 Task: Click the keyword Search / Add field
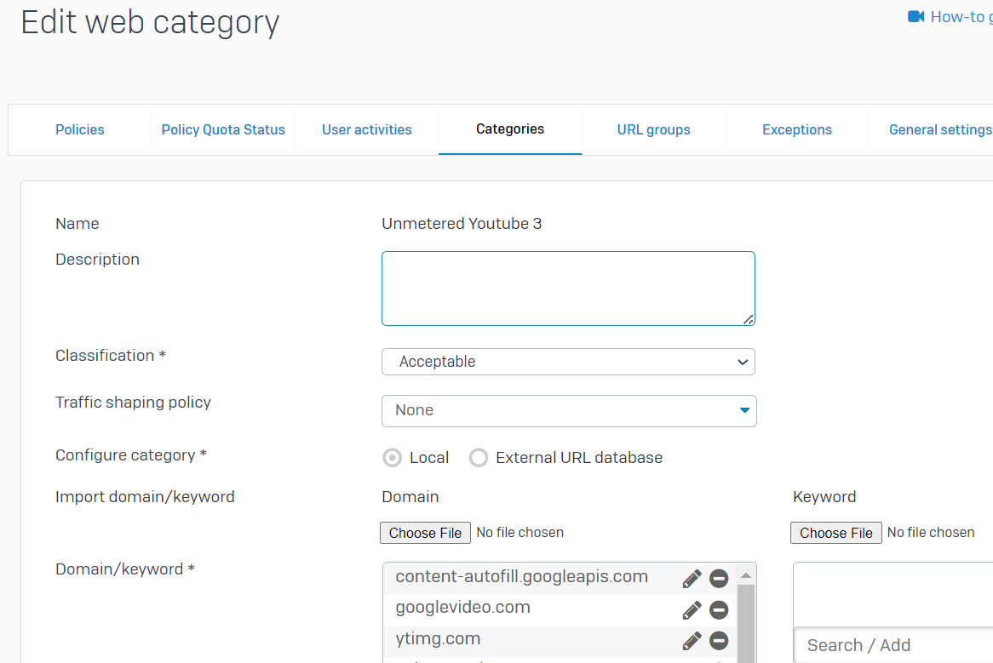893,645
